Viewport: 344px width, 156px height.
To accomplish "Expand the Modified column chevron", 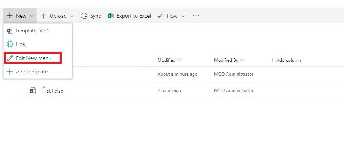I will pos(179,60).
